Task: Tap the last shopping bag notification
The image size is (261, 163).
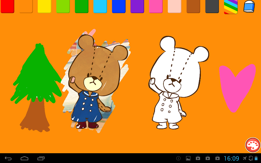Action: coord(217,158)
